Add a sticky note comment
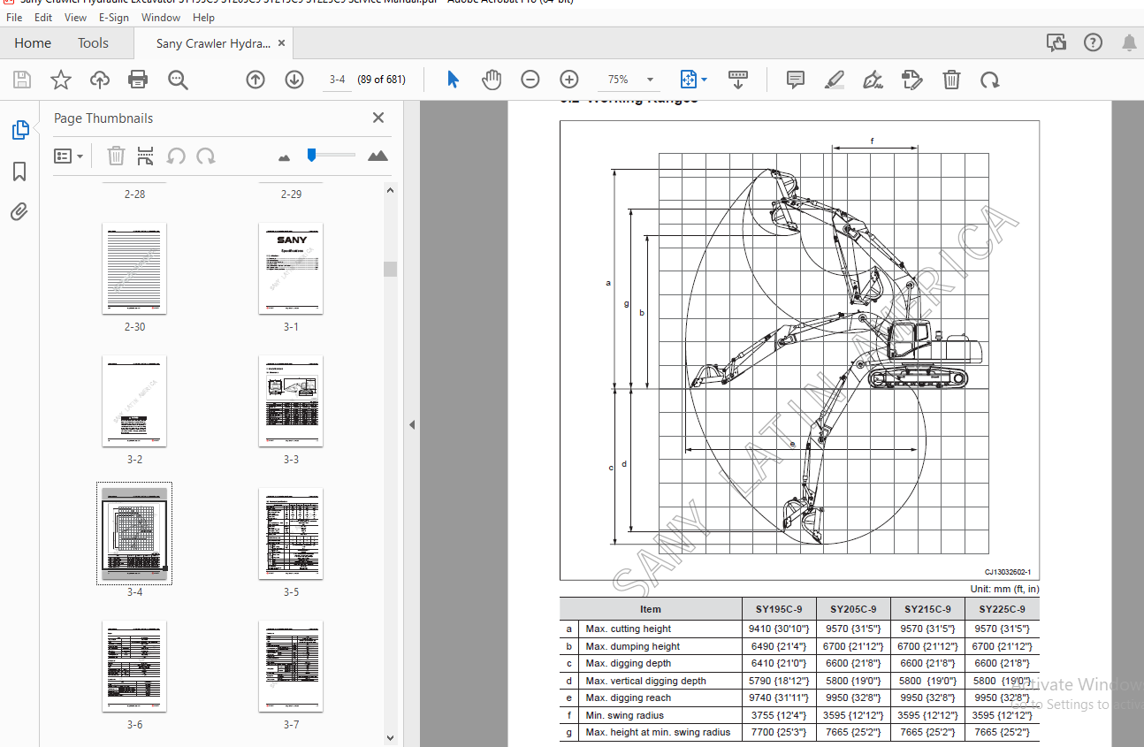The height and width of the screenshot is (747, 1144). (795, 80)
